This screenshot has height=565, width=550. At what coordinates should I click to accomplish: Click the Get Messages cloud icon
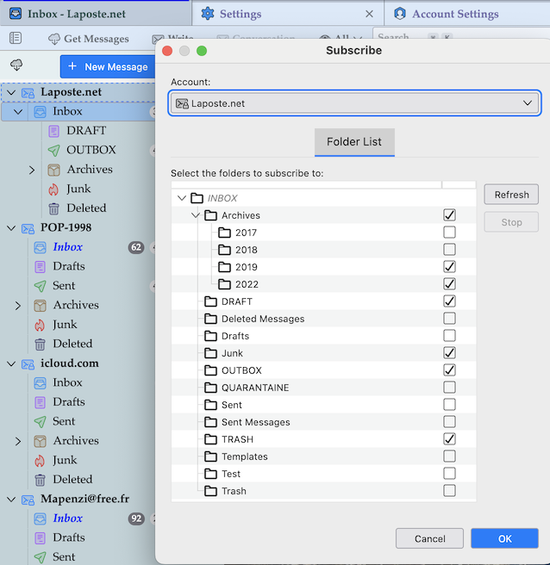click(x=54, y=39)
